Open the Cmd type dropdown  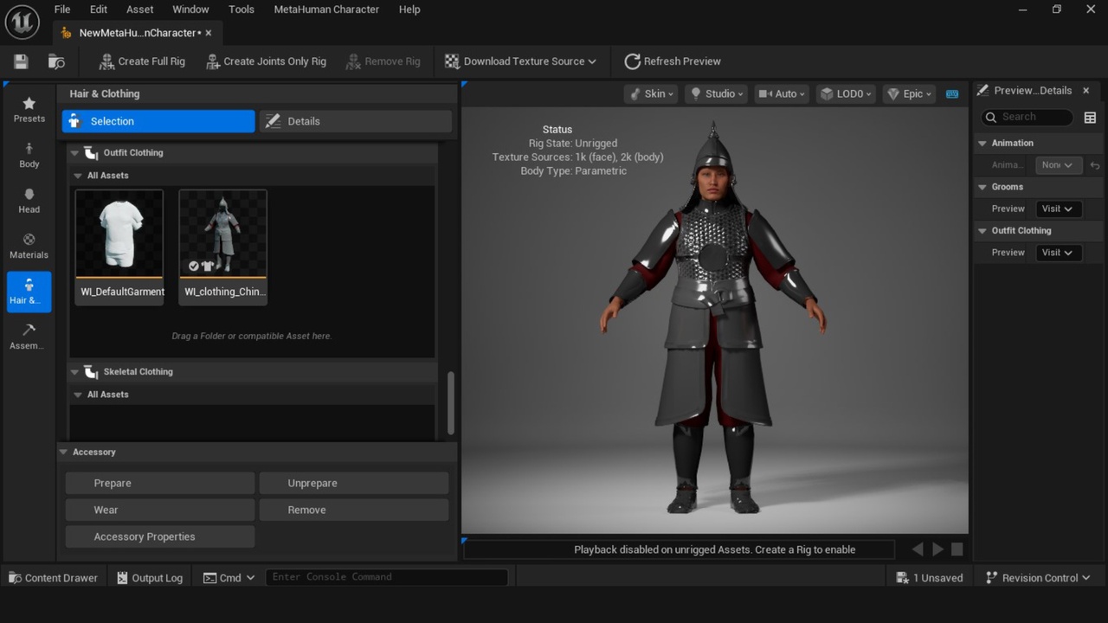point(229,578)
